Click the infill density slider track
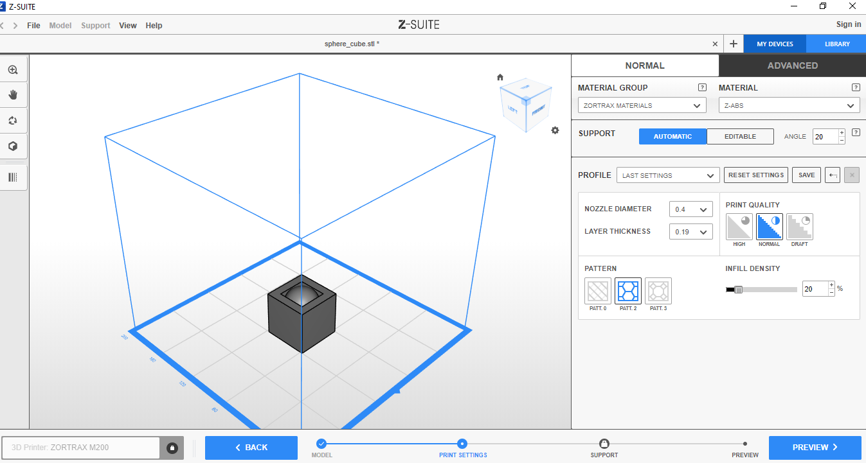The width and height of the screenshot is (866, 463). click(761, 290)
